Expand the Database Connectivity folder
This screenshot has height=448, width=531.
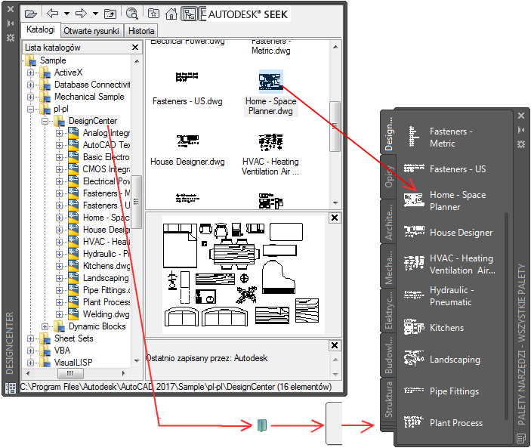[x=30, y=85]
